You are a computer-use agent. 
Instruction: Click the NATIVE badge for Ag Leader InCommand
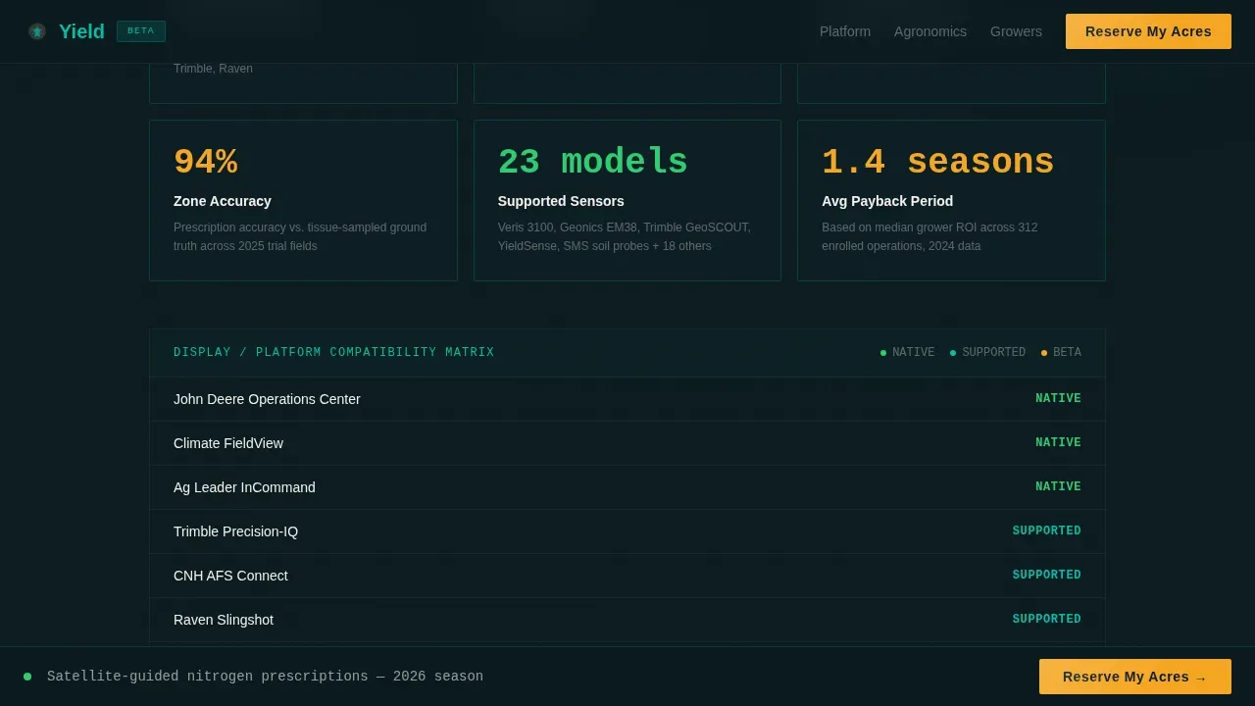point(1058,487)
